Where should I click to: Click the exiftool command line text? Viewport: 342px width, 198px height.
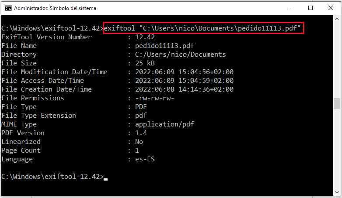[202, 28]
